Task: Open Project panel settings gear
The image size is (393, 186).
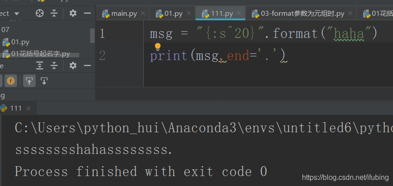Action: [73, 13]
